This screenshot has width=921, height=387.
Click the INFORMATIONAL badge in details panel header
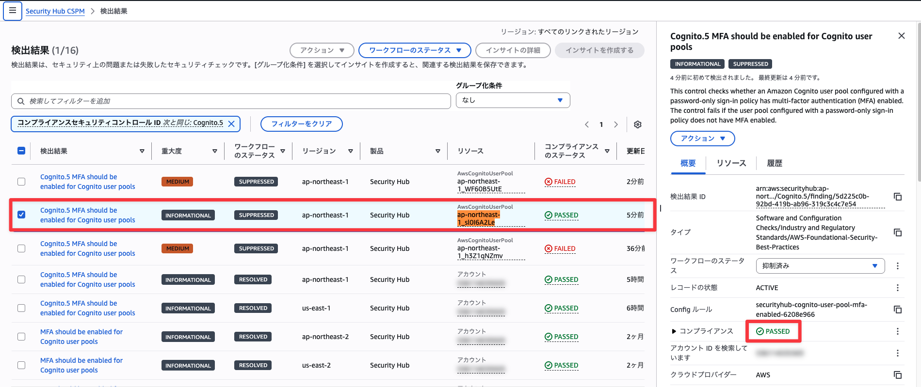click(697, 64)
